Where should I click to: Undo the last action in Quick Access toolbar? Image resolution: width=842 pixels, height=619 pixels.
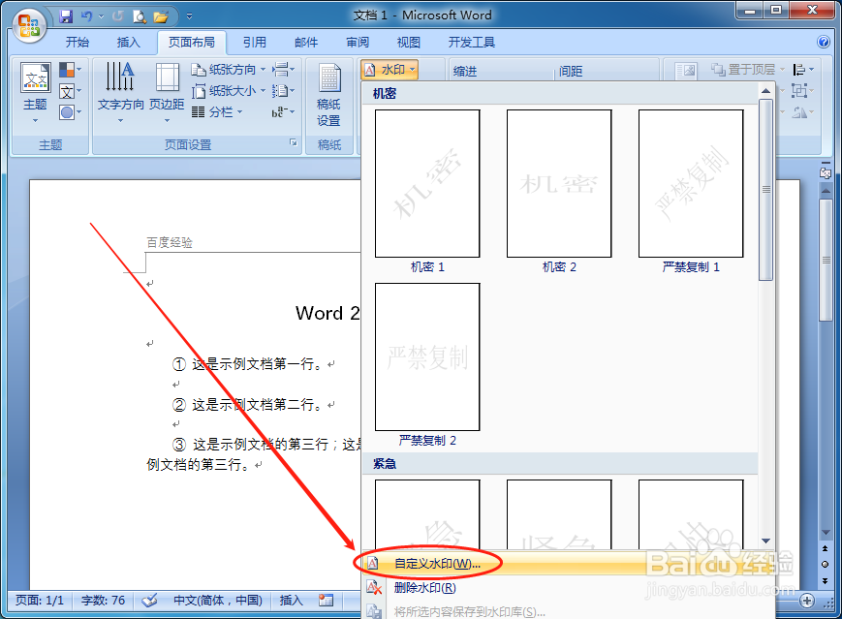click(x=86, y=16)
